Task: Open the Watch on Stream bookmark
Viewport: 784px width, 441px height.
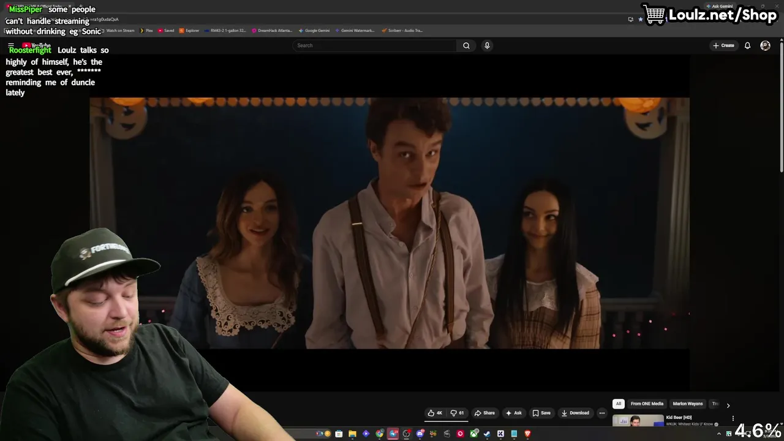Action: point(120,30)
